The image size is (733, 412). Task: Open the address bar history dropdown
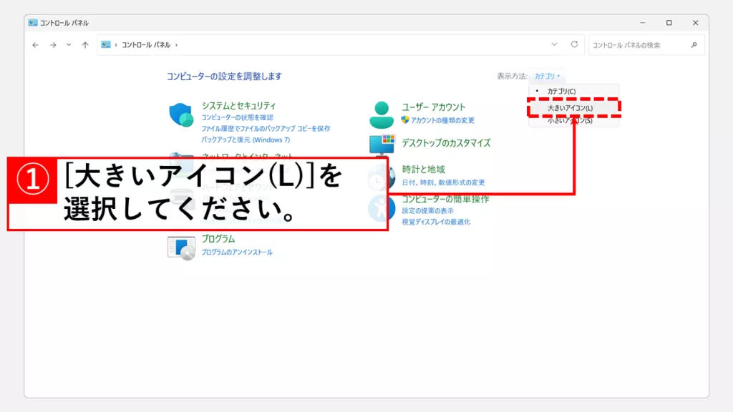[x=554, y=44]
